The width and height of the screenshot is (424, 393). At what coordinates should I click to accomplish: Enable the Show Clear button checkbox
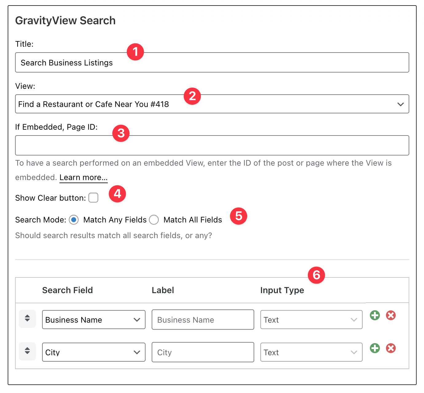click(x=93, y=198)
